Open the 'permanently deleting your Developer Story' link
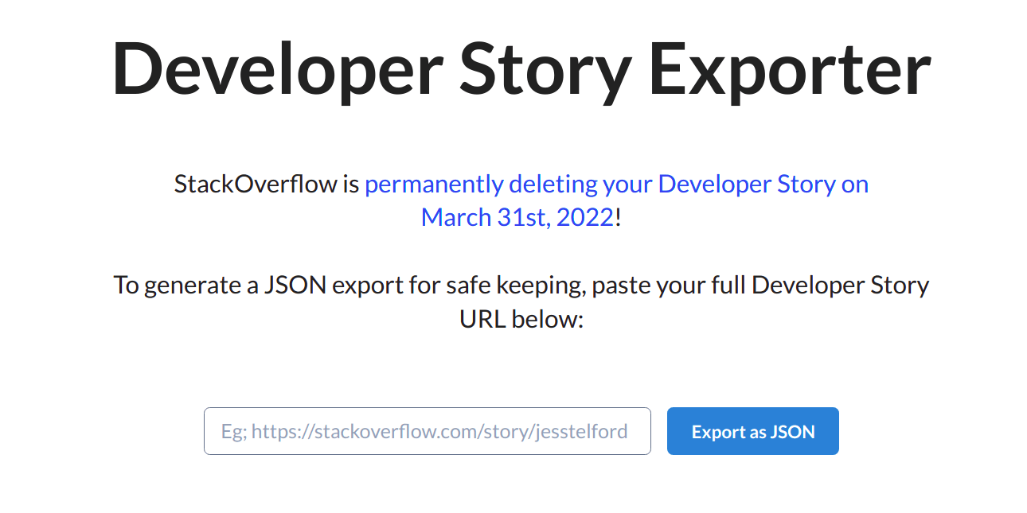Viewport: 1027px width, 513px height. pyautogui.click(x=616, y=184)
